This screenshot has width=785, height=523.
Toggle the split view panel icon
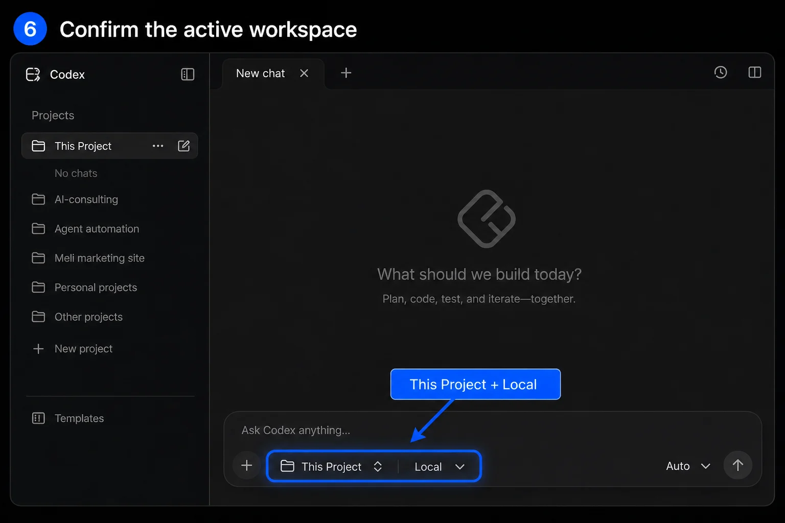tap(755, 73)
